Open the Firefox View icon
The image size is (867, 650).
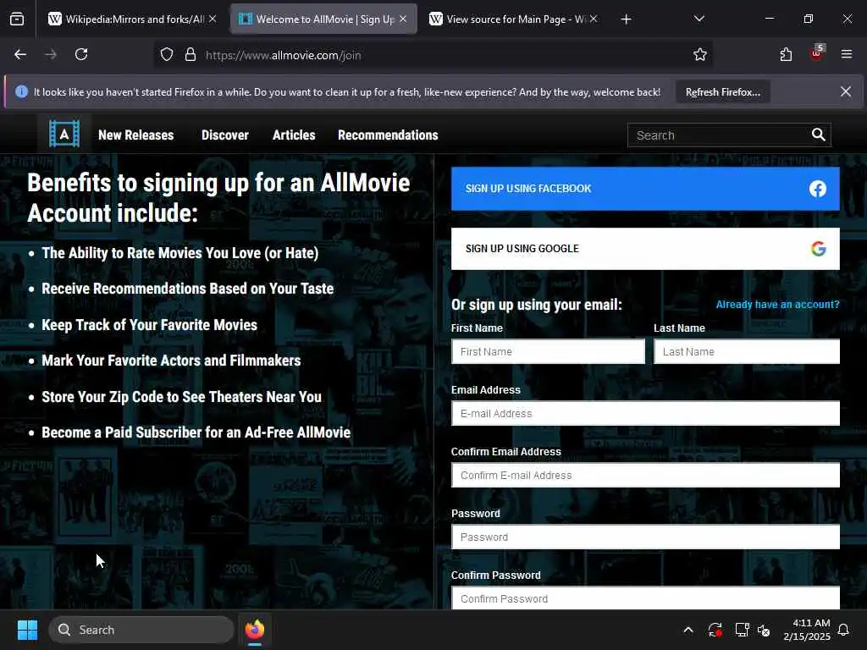click(x=17, y=19)
